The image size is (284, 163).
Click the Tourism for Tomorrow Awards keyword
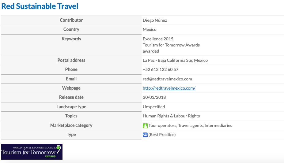171,45
